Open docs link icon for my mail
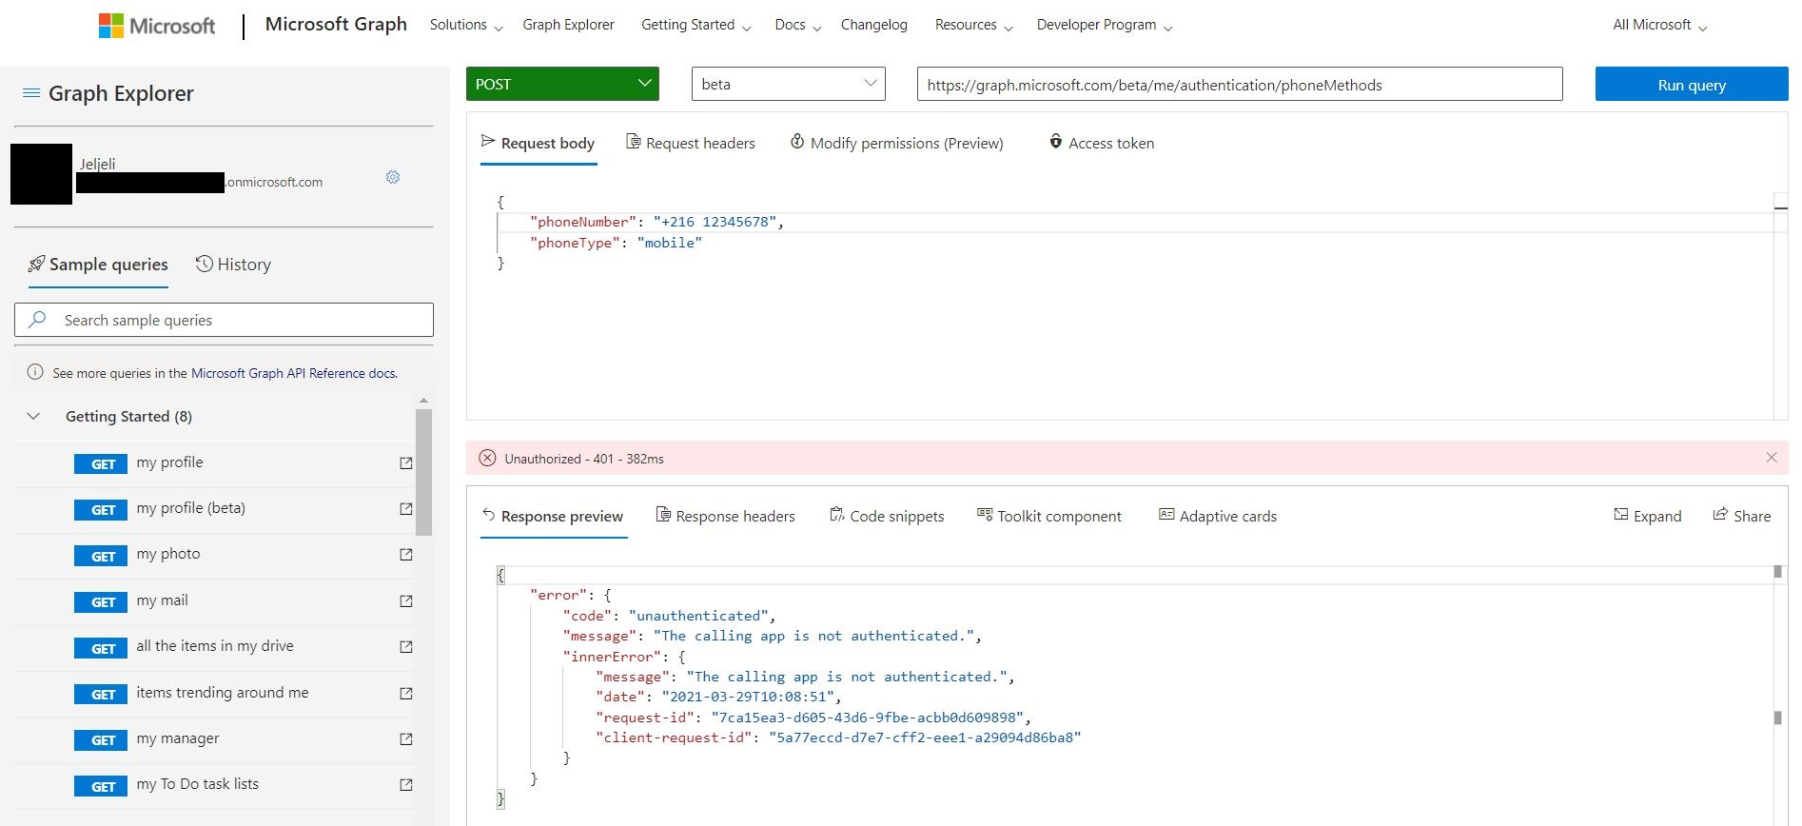The height and width of the screenshot is (826, 1802). click(406, 600)
